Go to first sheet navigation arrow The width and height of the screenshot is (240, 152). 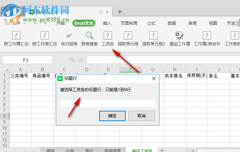coord(6,151)
